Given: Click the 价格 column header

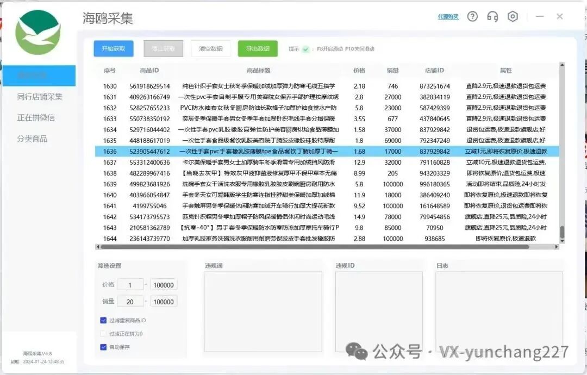Looking at the screenshot, I should (x=359, y=70).
